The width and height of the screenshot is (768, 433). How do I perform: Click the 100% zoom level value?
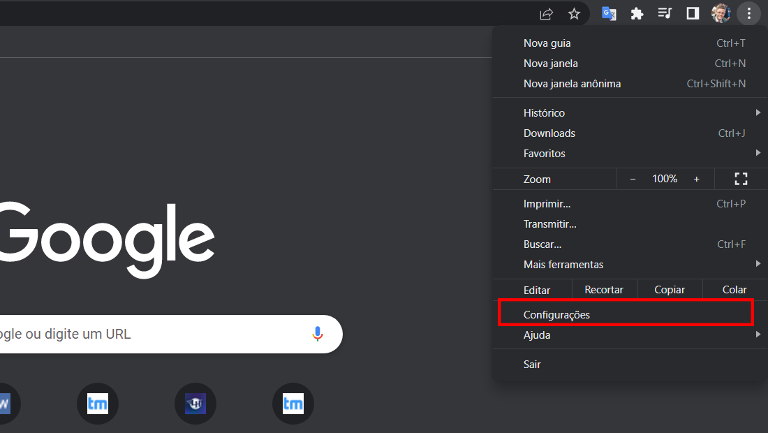pos(665,179)
